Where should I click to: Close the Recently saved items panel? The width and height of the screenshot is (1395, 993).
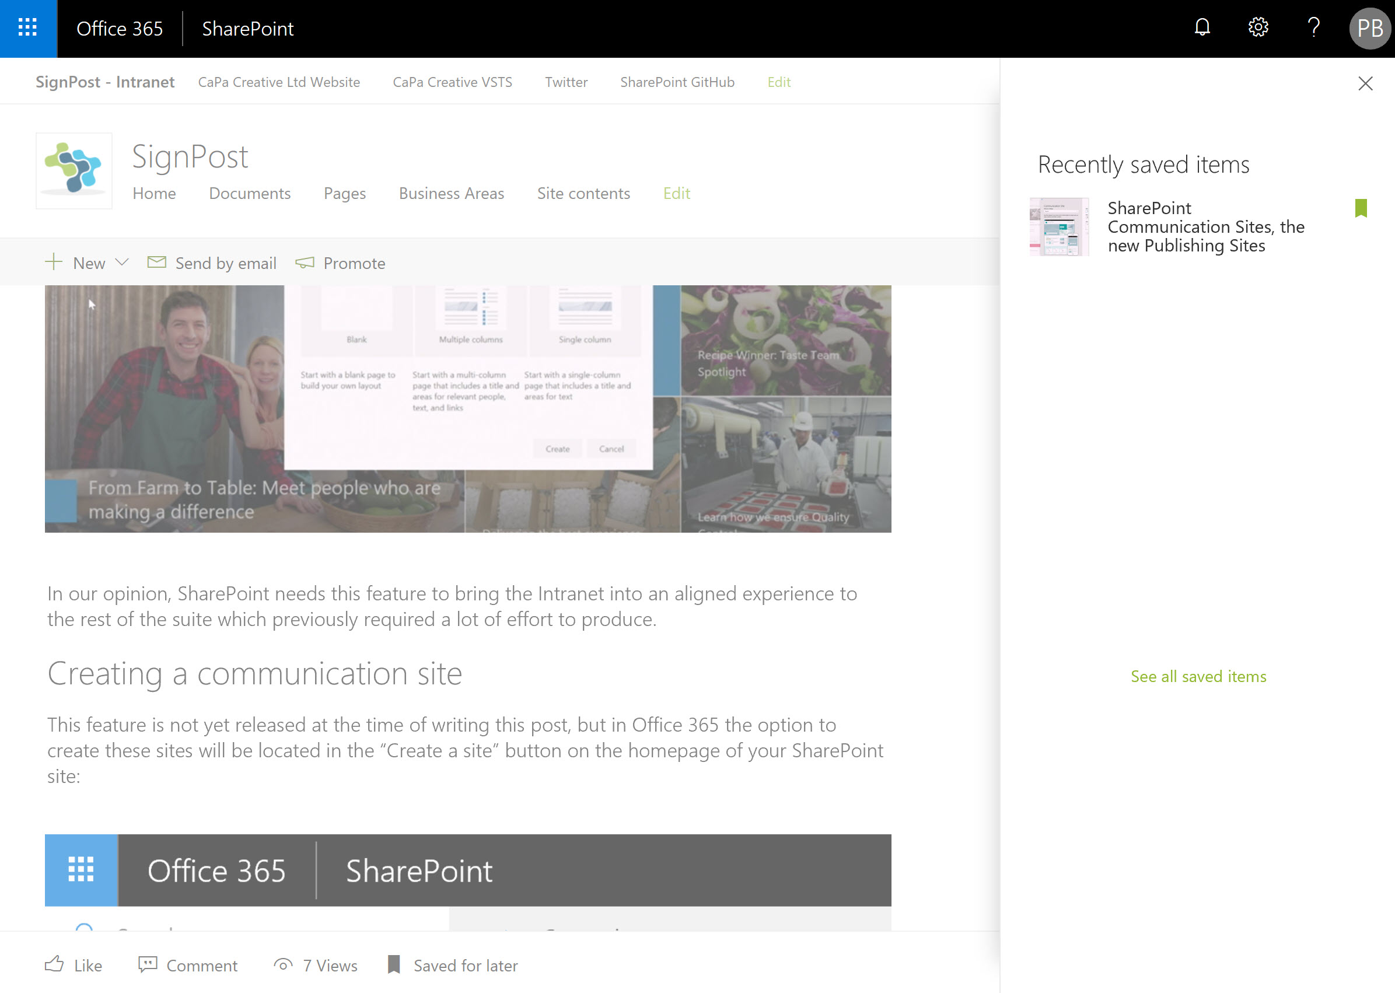point(1365,84)
